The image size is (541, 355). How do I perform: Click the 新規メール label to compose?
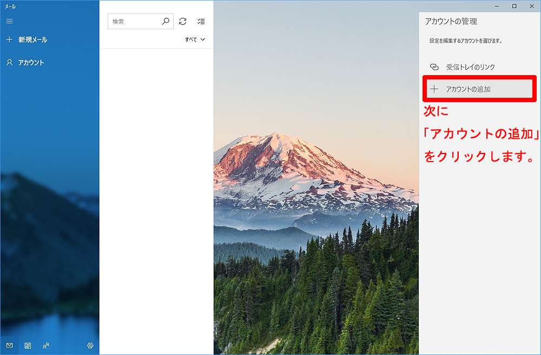pos(32,39)
